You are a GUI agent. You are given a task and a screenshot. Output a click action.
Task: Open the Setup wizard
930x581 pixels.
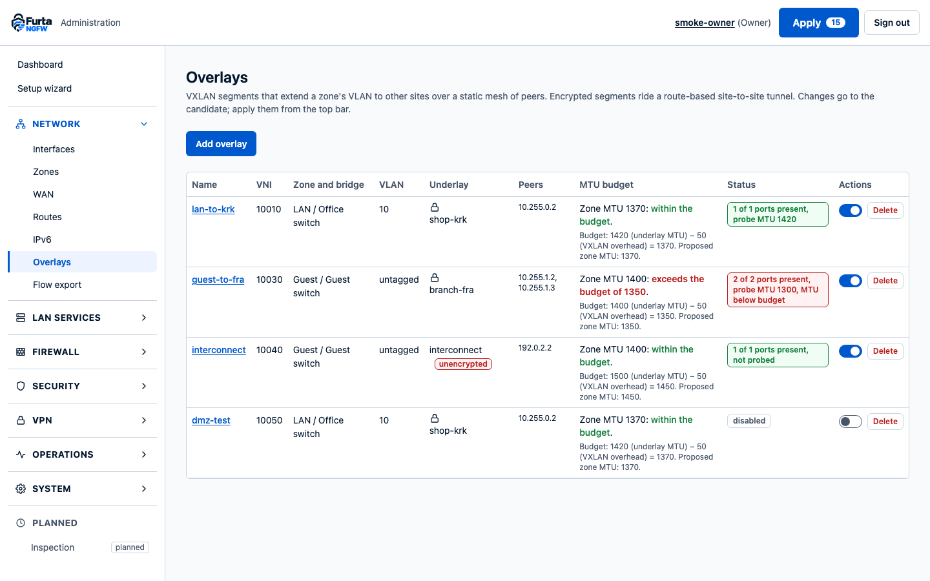point(82,88)
